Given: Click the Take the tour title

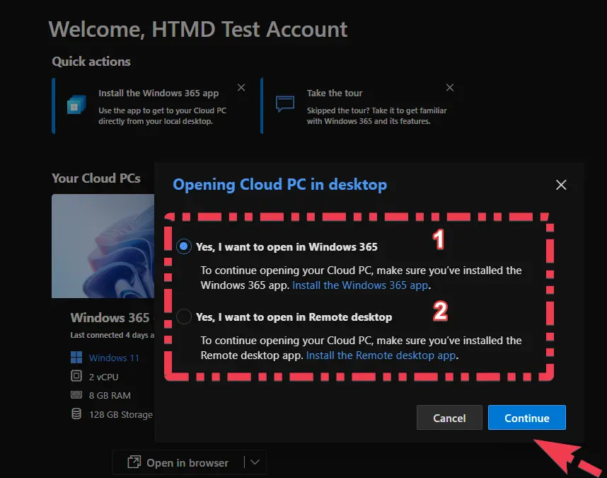Looking at the screenshot, I should point(335,93).
